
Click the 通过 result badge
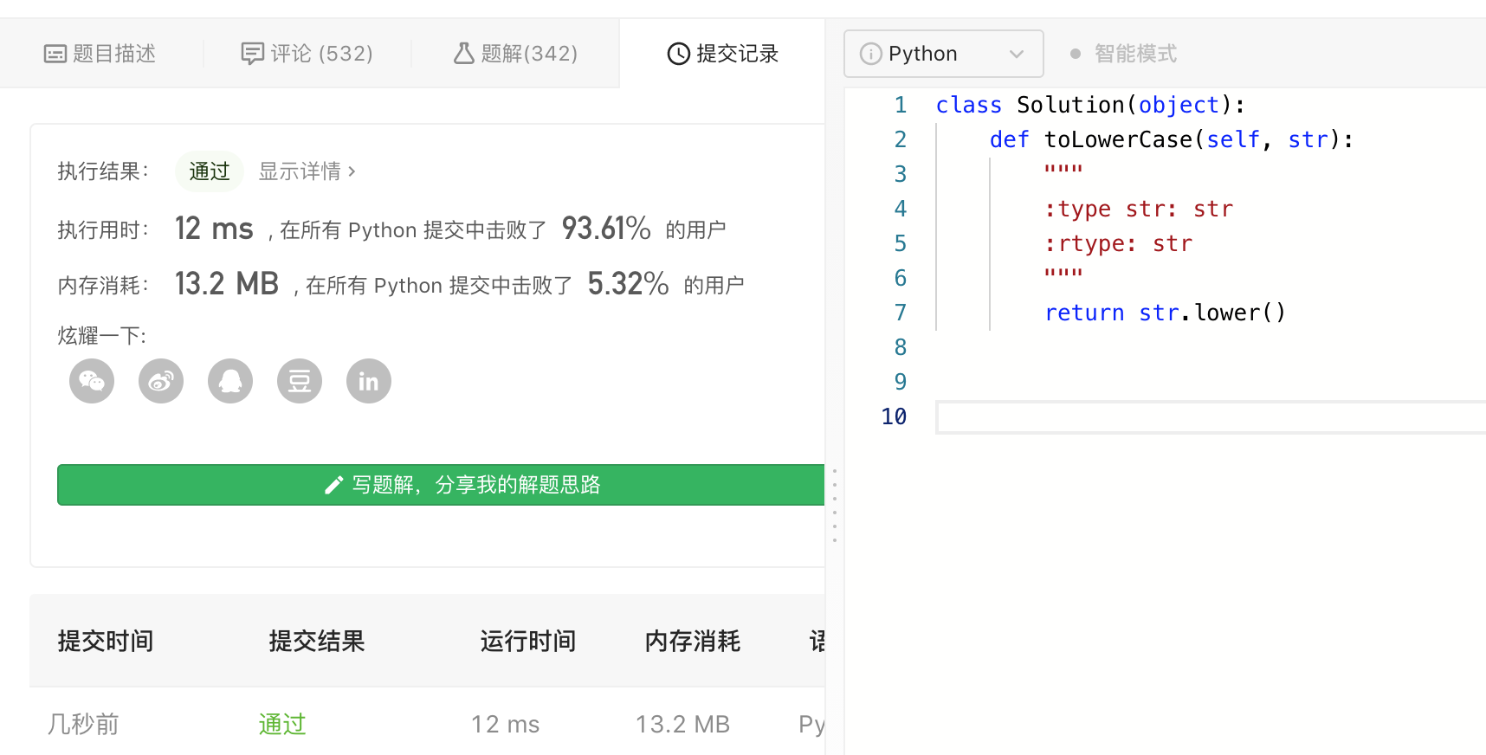pos(210,171)
